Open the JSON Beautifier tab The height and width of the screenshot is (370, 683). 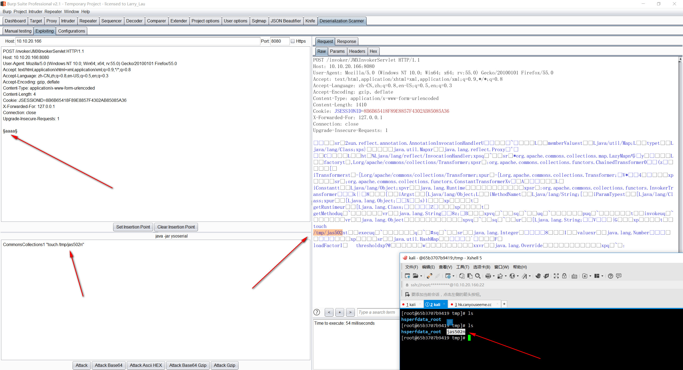[286, 21]
